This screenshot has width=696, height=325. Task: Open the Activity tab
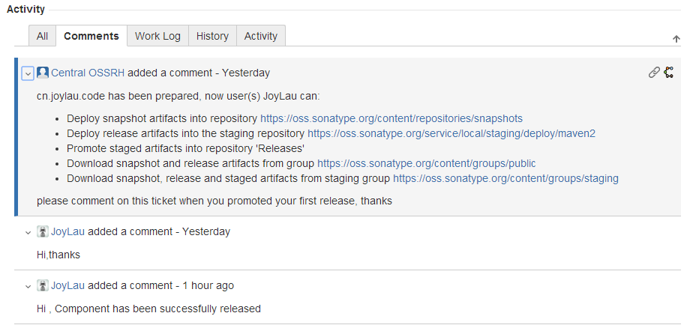(260, 36)
